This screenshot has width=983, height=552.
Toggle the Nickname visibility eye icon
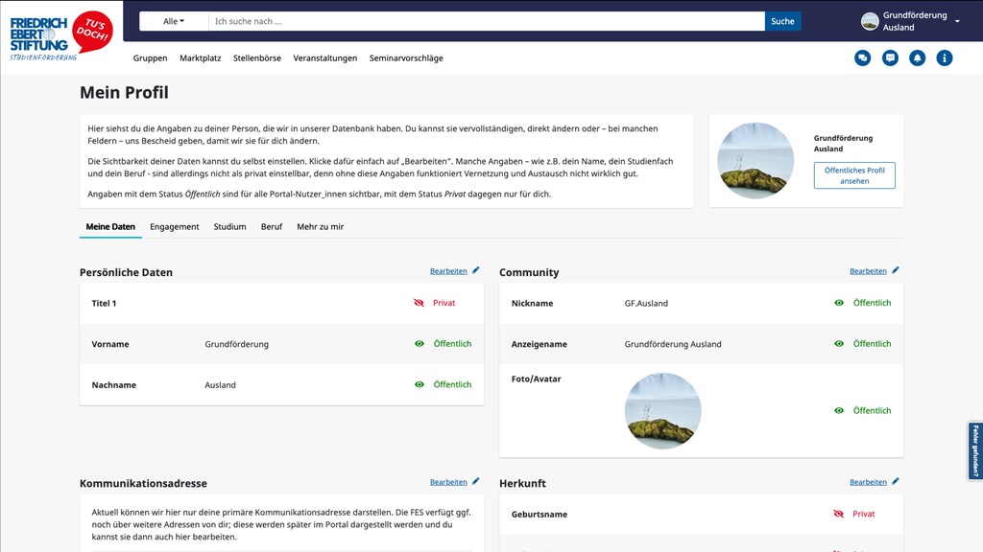pyautogui.click(x=839, y=303)
